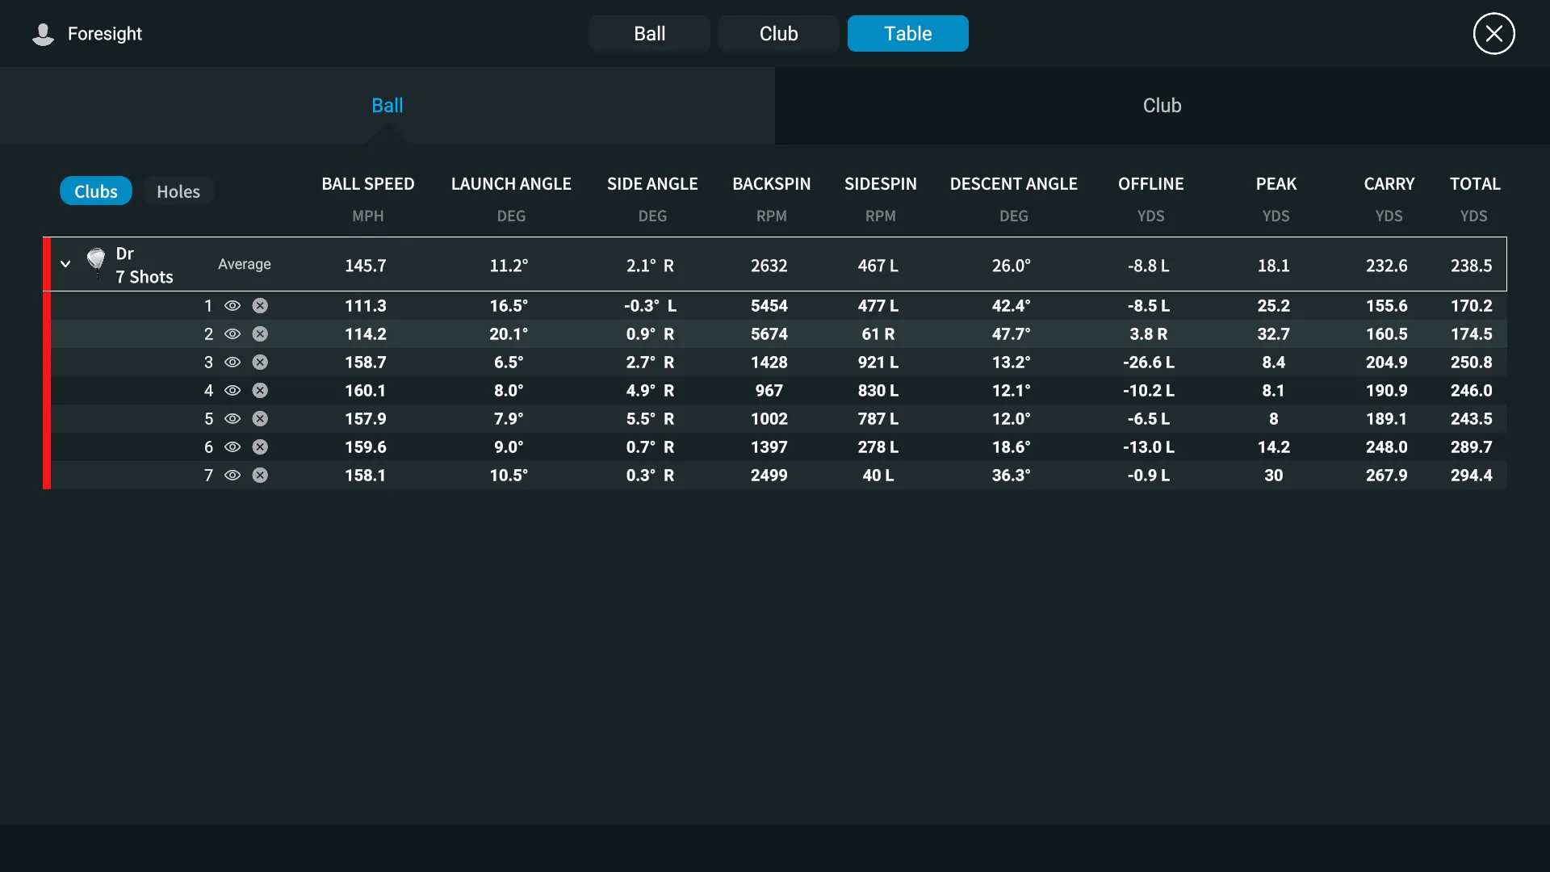
Task: Collapse the Dr 7 Shots group
Action: [x=65, y=264]
